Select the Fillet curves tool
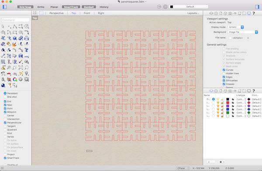Image resolution: width=262 pixels, height=171 pixels. tap(27, 32)
